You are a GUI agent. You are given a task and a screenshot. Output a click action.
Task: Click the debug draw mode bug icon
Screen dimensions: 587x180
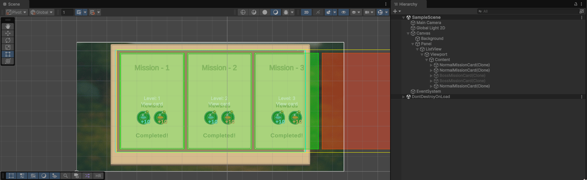[286, 12]
